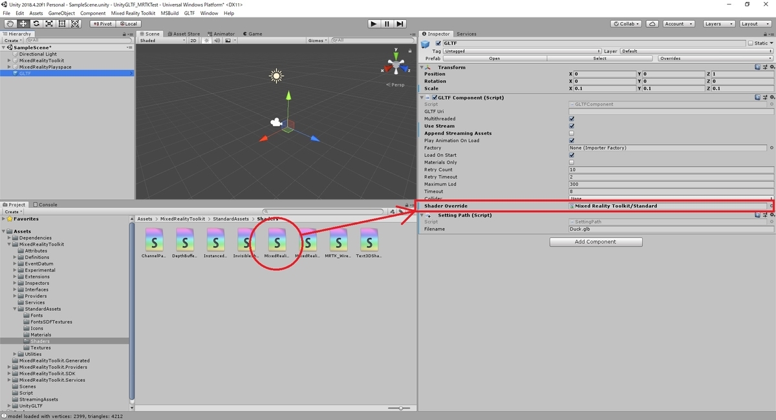Viewport: 776px width, 420px height.
Task: Open the Gizmos dropdown
Action: (318, 40)
